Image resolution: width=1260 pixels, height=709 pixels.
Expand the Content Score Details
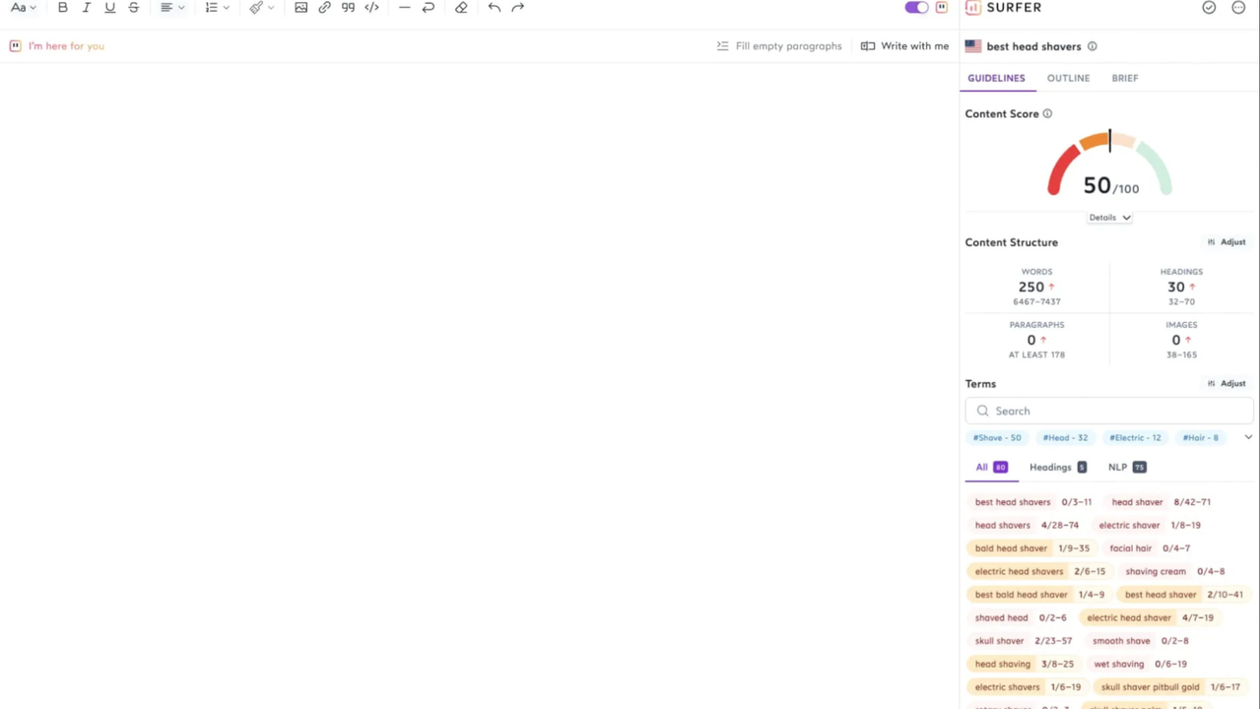click(x=1109, y=218)
